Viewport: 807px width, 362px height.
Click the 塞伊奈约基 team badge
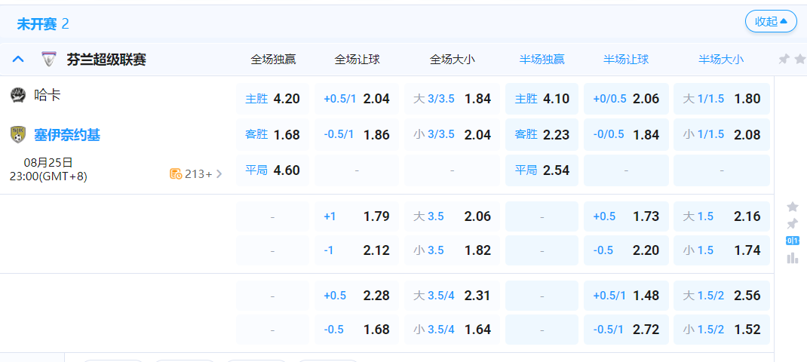click(x=18, y=135)
